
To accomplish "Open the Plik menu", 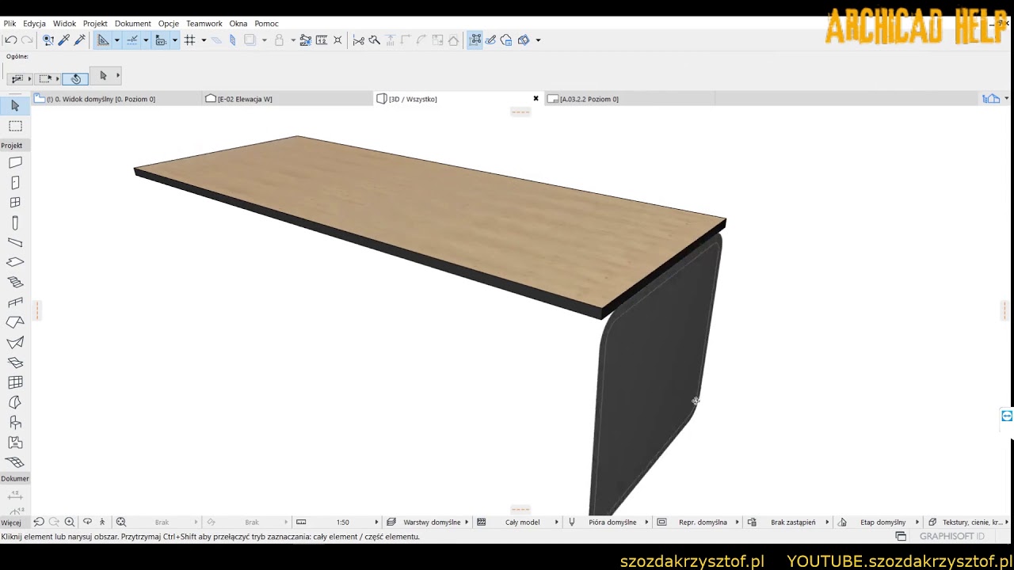I will (x=10, y=24).
